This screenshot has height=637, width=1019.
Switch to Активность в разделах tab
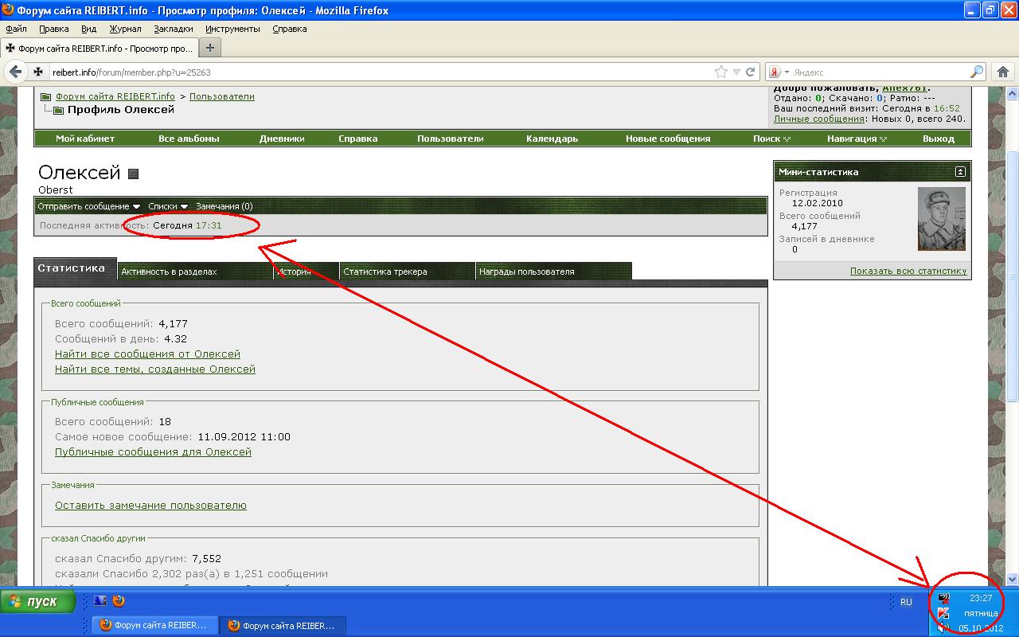tap(168, 272)
